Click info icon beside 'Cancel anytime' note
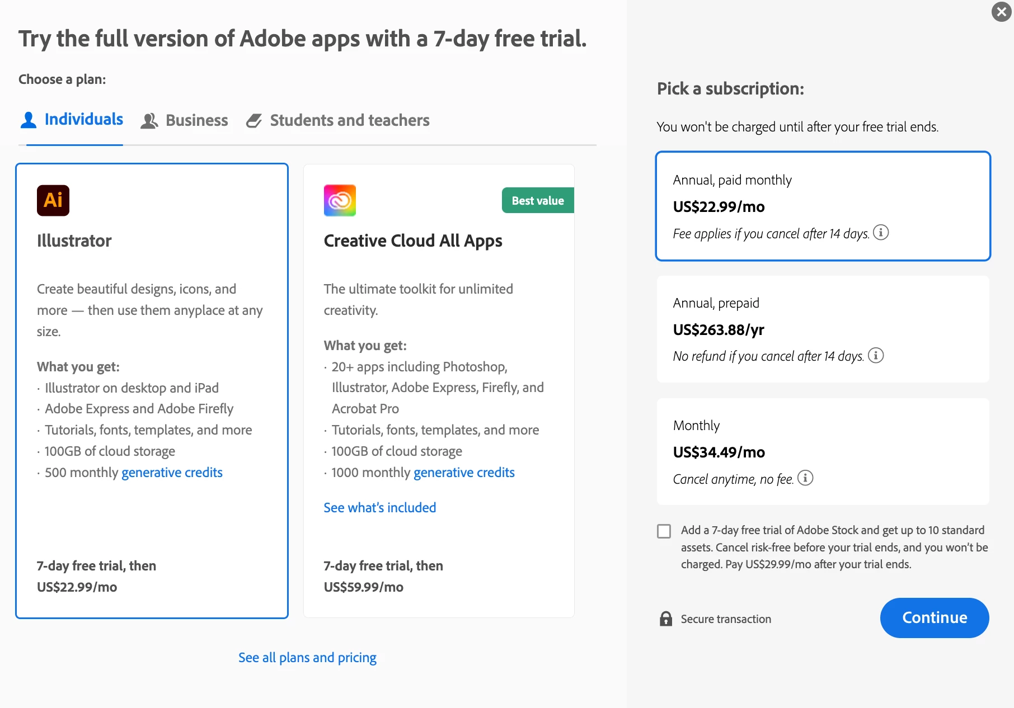This screenshot has height=708, width=1014. 805,478
